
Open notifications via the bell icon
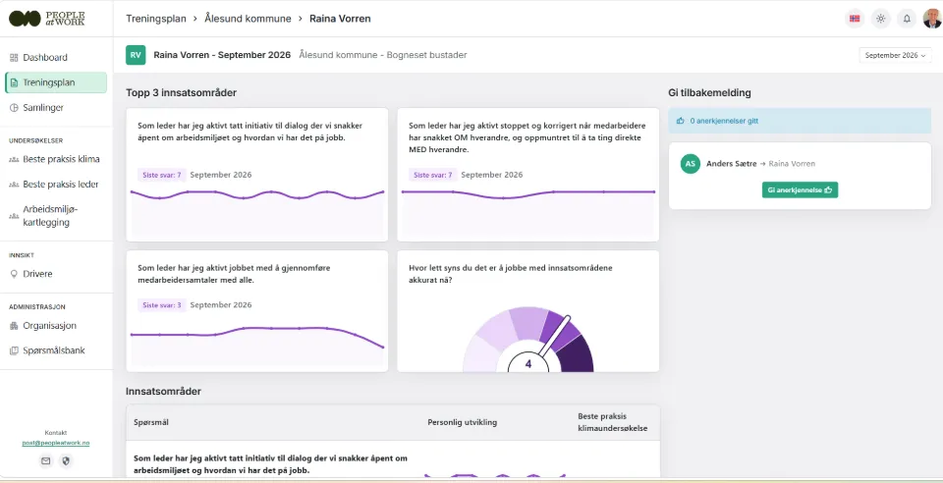point(907,19)
